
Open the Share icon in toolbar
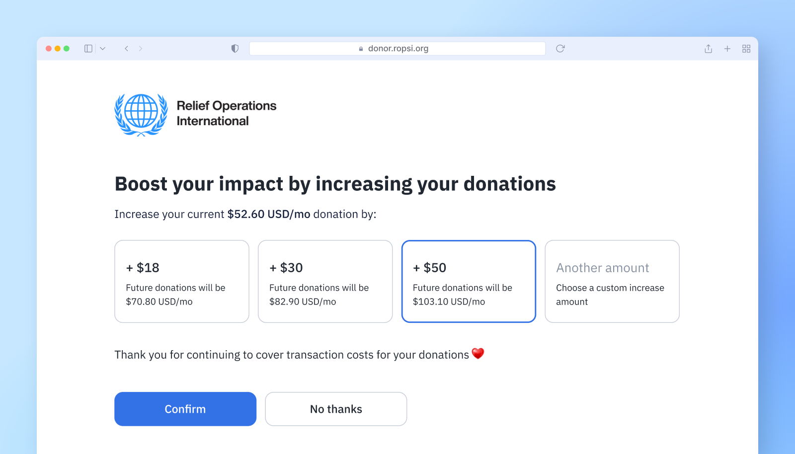pos(709,49)
